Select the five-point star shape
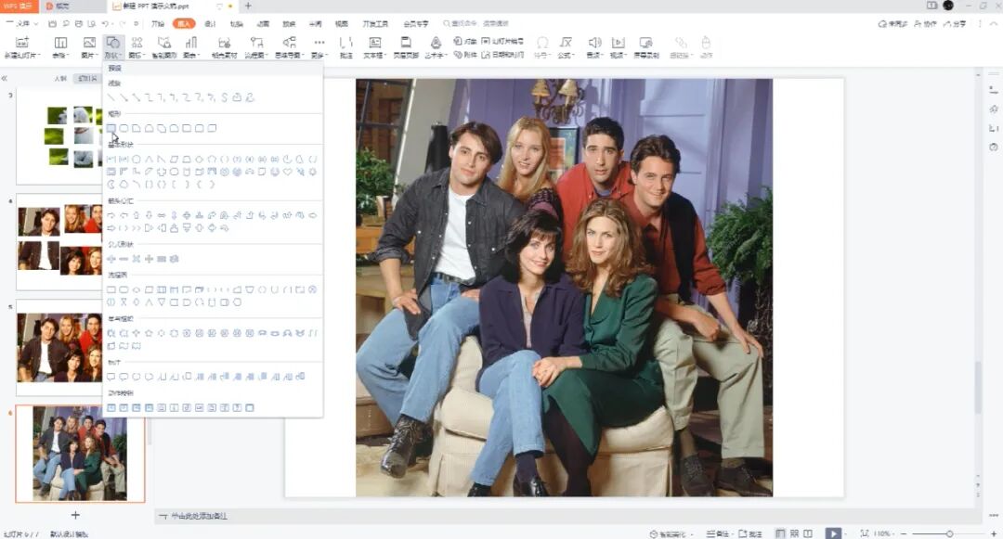The image size is (1003, 539). [x=149, y=333]
